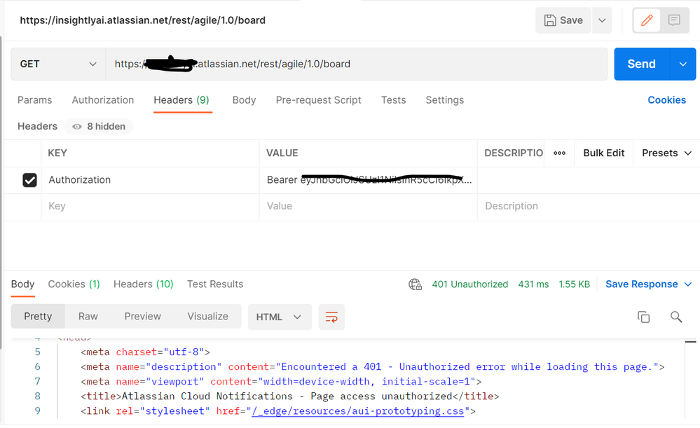
Task: Click the network globe lock icon
Action: coord(416,284)
